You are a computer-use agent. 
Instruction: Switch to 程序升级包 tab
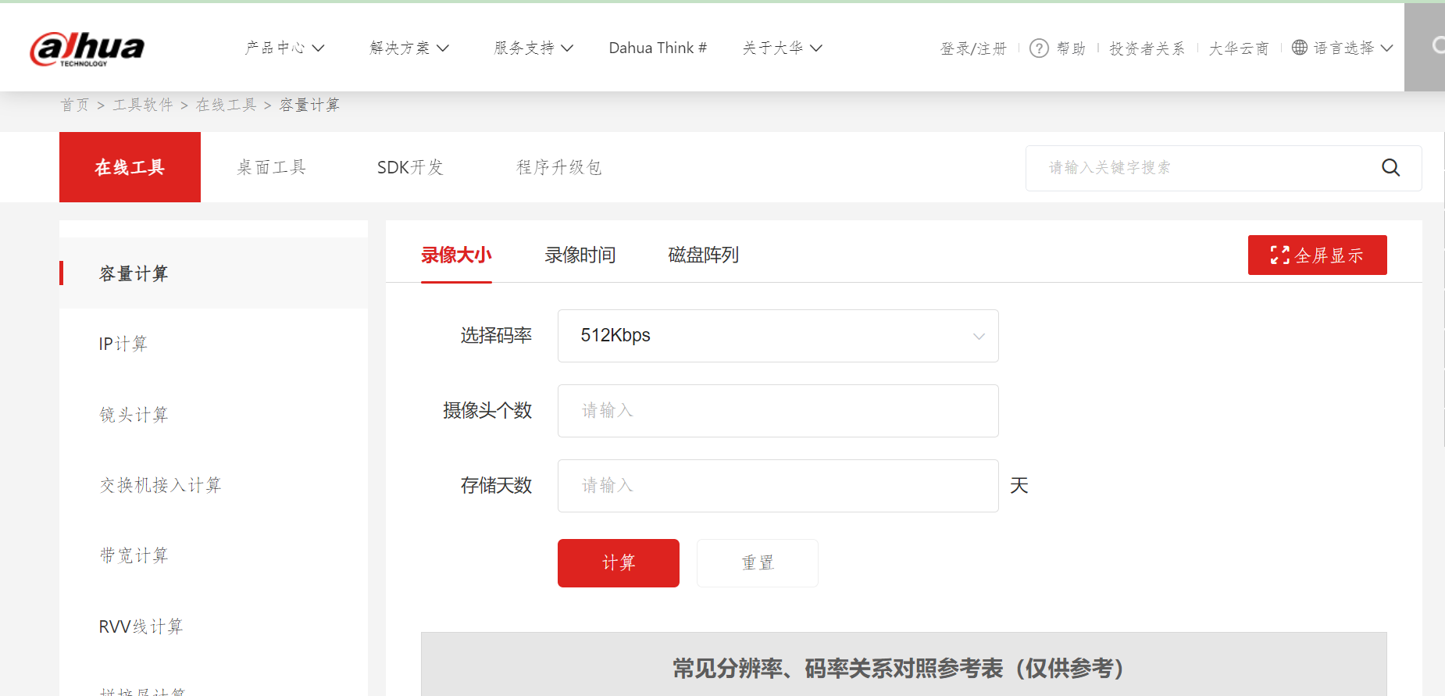click(x=559, y=167)
